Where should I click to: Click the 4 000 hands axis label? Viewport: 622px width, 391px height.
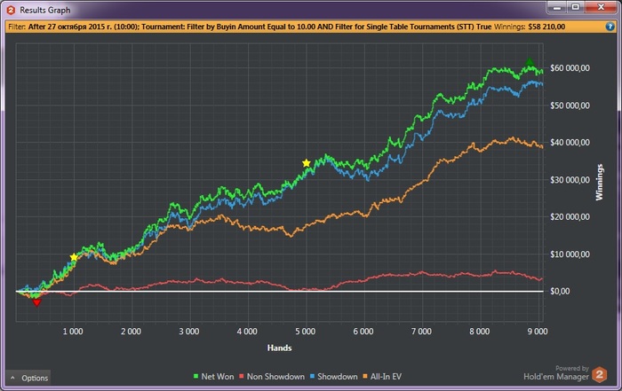(247, 332)
